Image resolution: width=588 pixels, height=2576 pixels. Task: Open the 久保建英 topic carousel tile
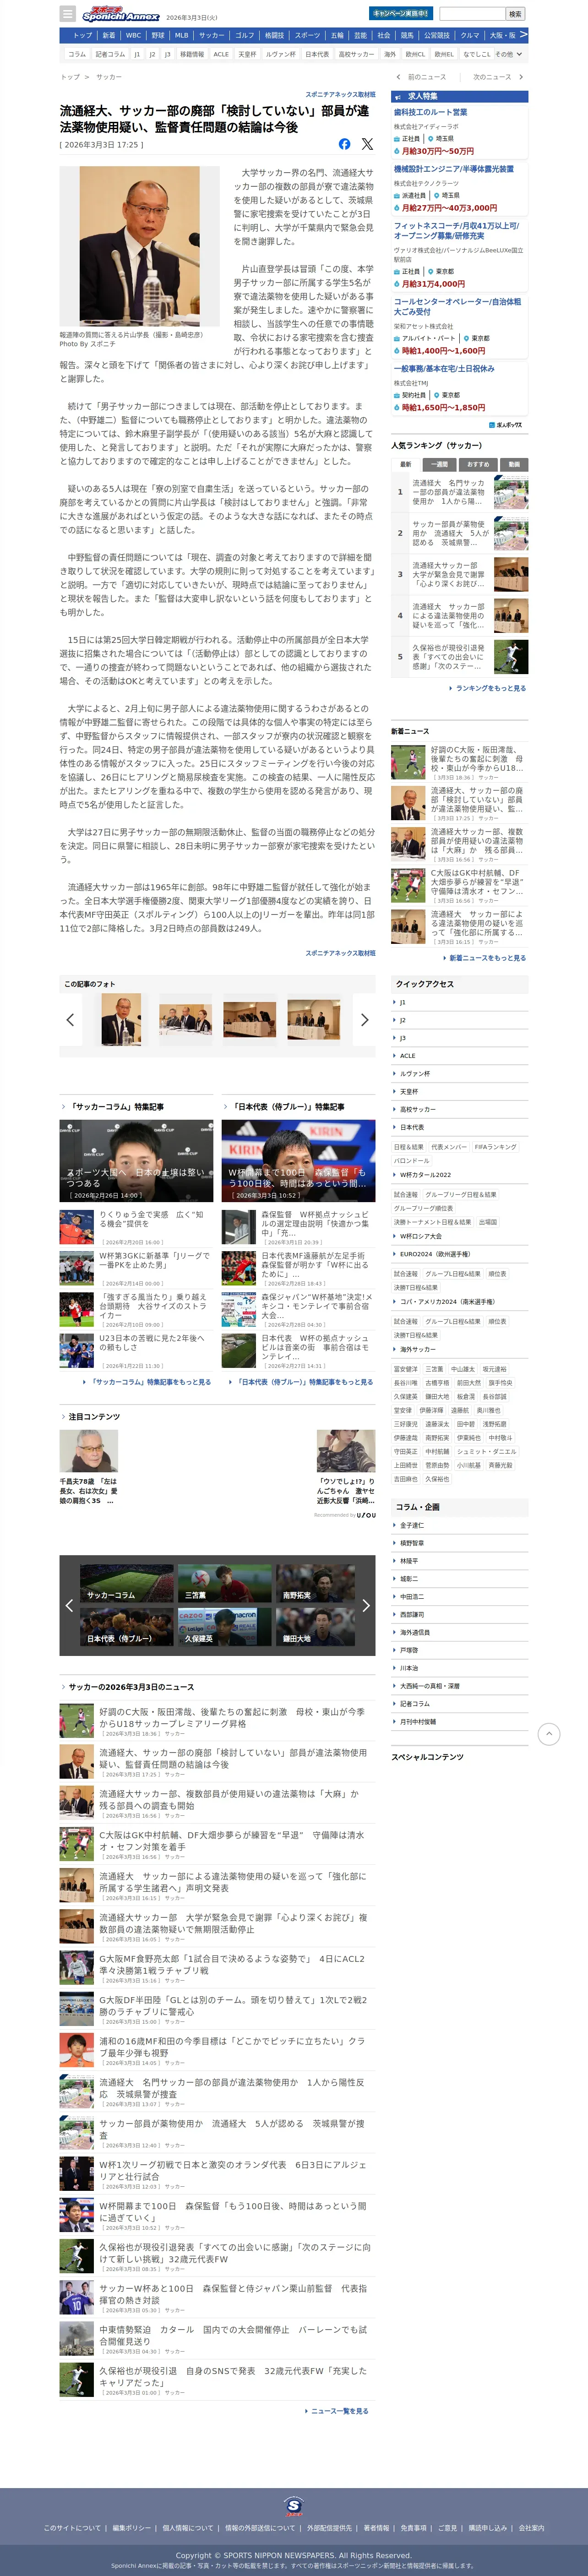224,1627
